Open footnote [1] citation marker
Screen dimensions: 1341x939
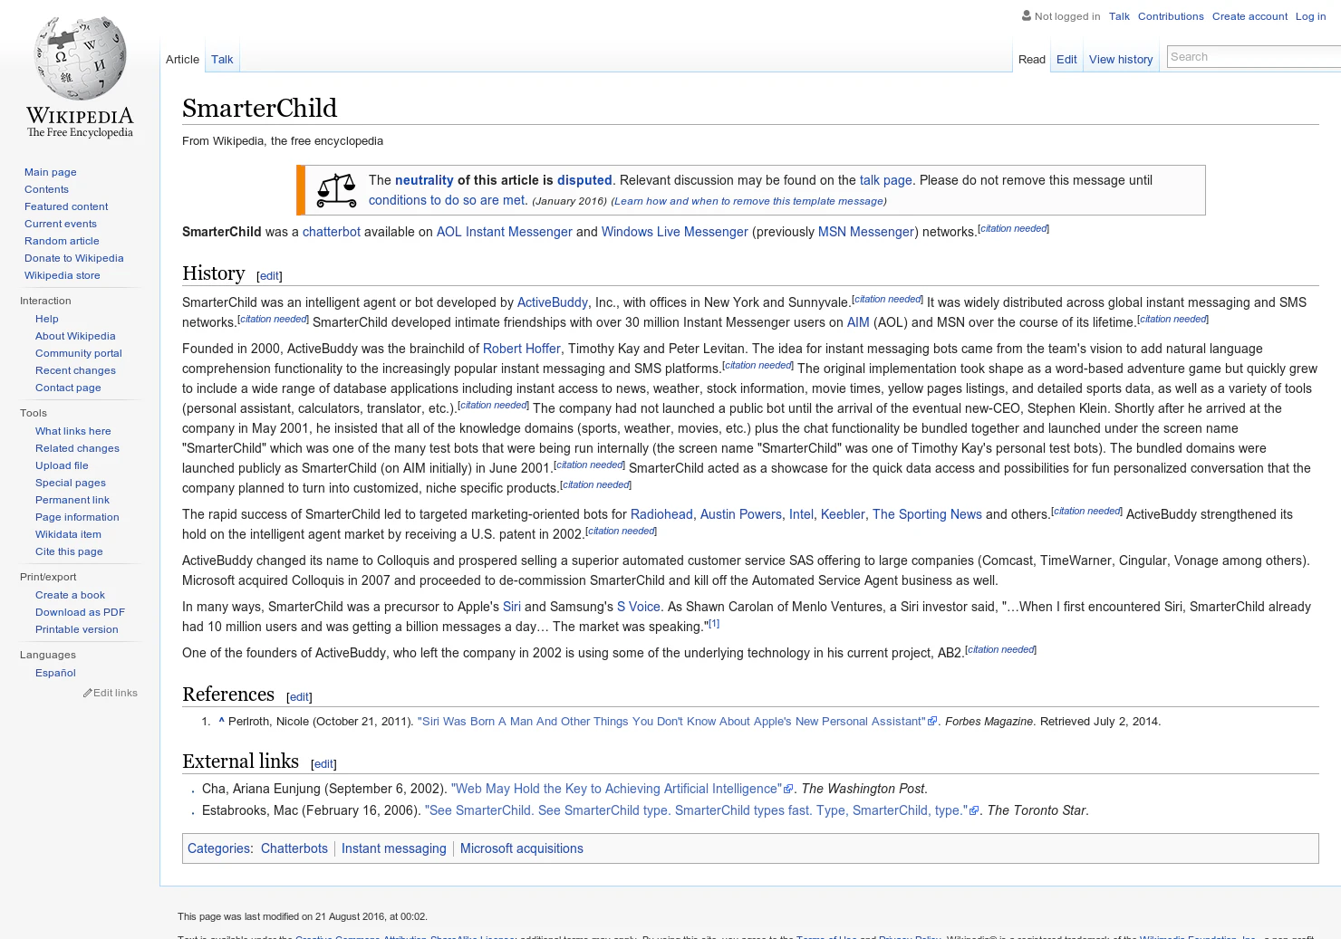[714, 624]
